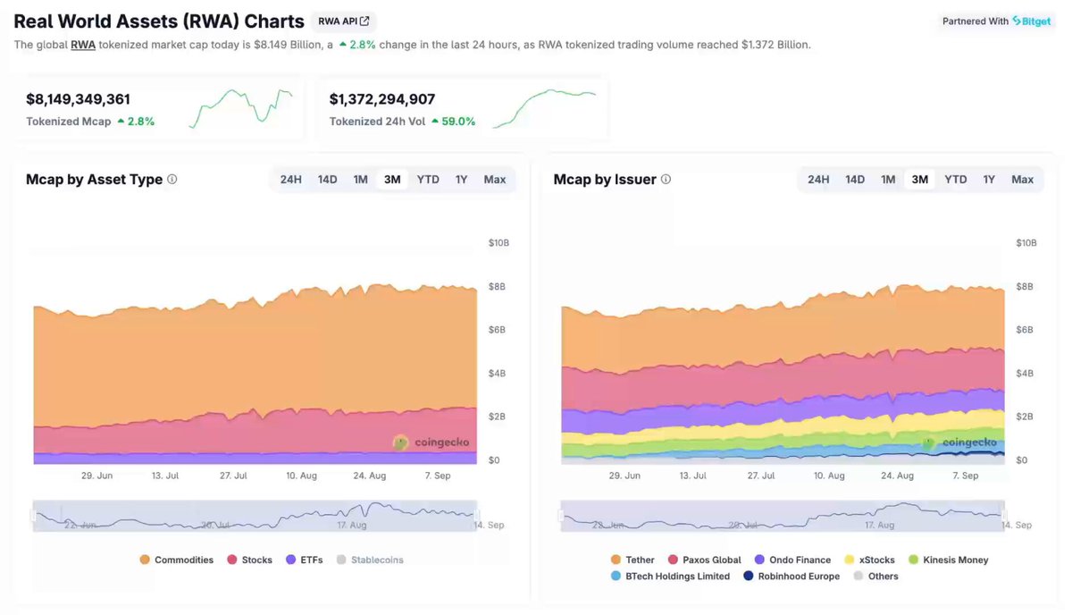The width and height of the screenshot is (1072, 615).
Task: Toggle the Robinhood Europe legend item
Action: click(x=791, y=577)
